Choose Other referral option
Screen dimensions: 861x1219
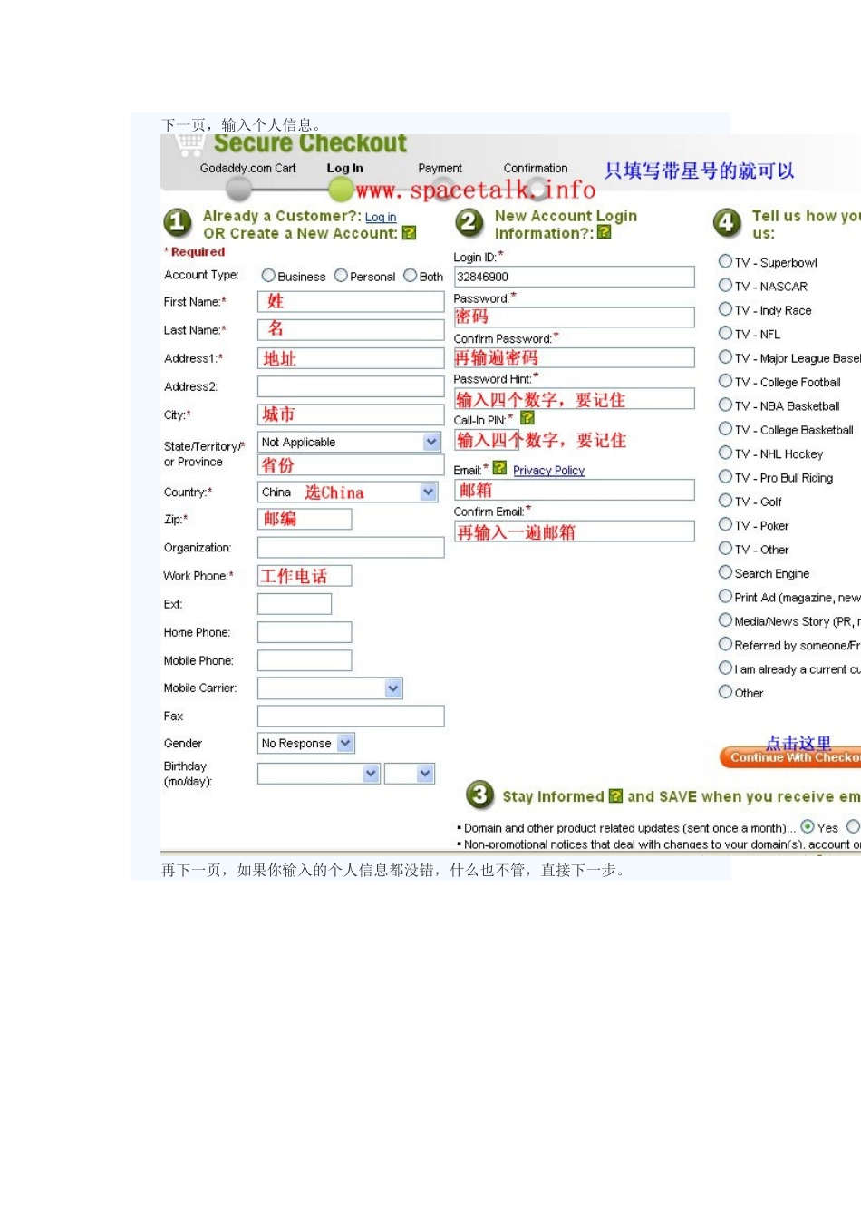point(725,692)
